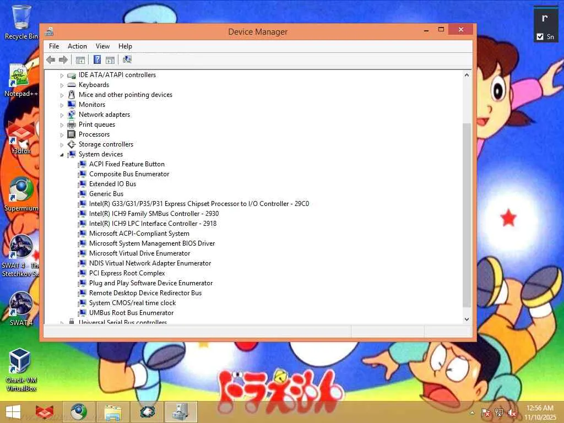Select Microsoft ACPI-Compliant System
The image size is (564, 423).
139,234
